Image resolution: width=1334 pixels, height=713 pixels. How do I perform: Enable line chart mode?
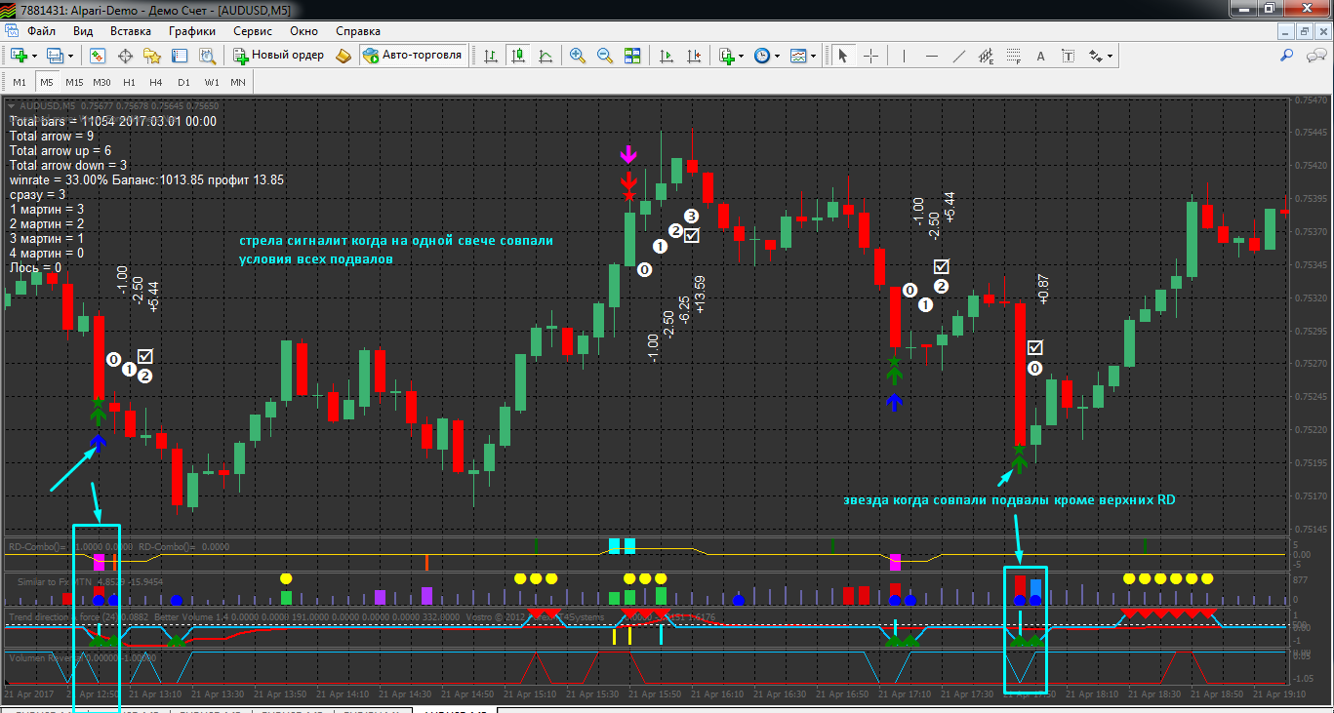(x=546, y=56)
